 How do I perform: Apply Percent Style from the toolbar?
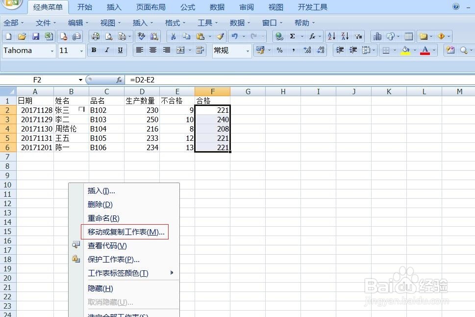point(280,50)
